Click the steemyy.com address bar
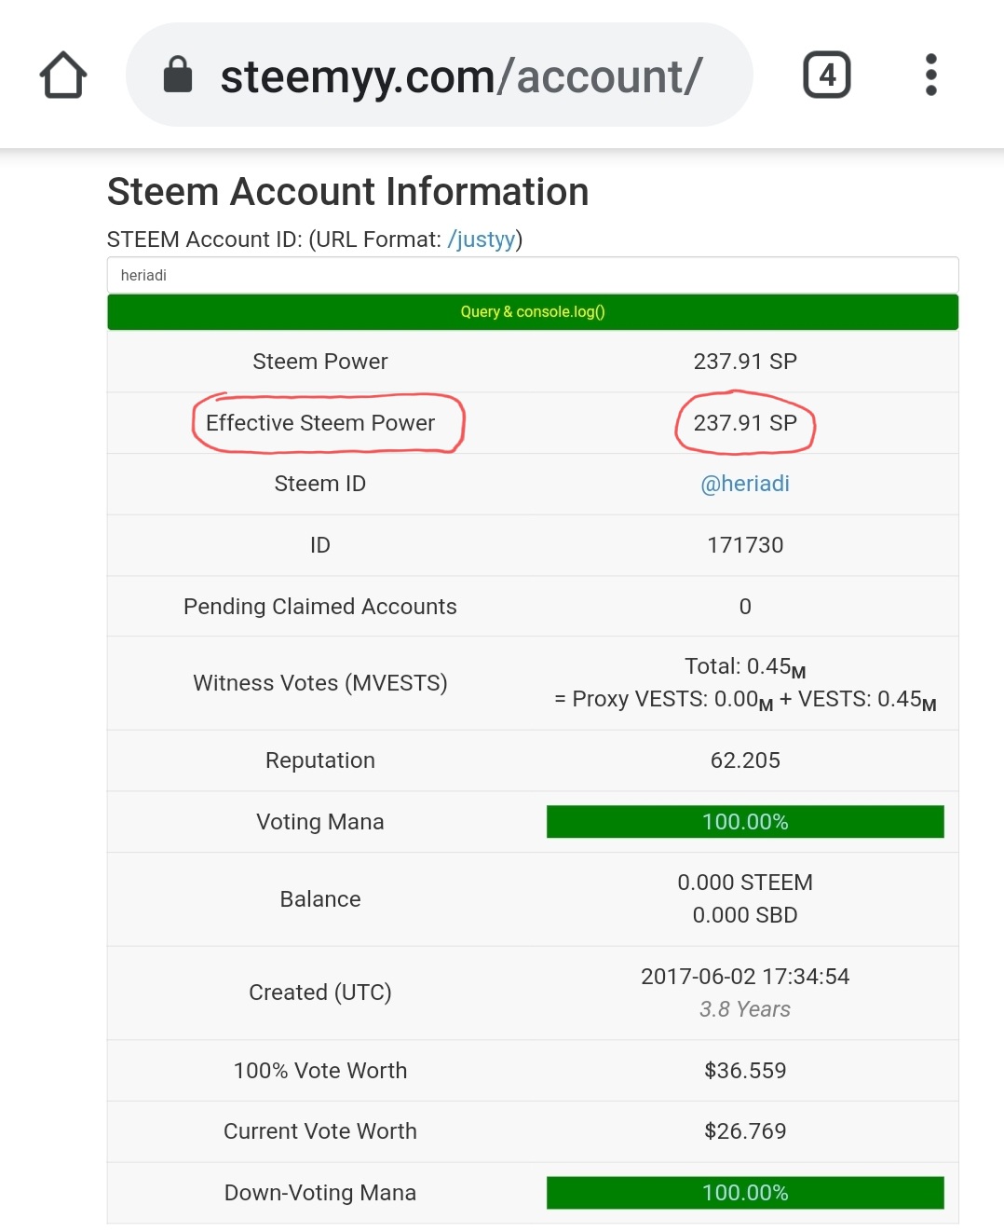 [460, 76]
